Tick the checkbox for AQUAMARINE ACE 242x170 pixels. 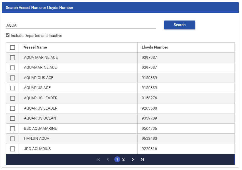tap(13, 68)
